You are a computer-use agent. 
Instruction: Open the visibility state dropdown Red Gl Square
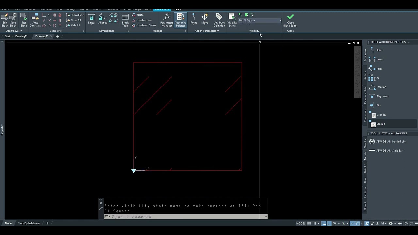coord(260,20)
